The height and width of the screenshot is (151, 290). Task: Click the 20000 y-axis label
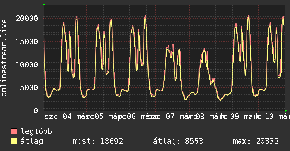(28, 18)
